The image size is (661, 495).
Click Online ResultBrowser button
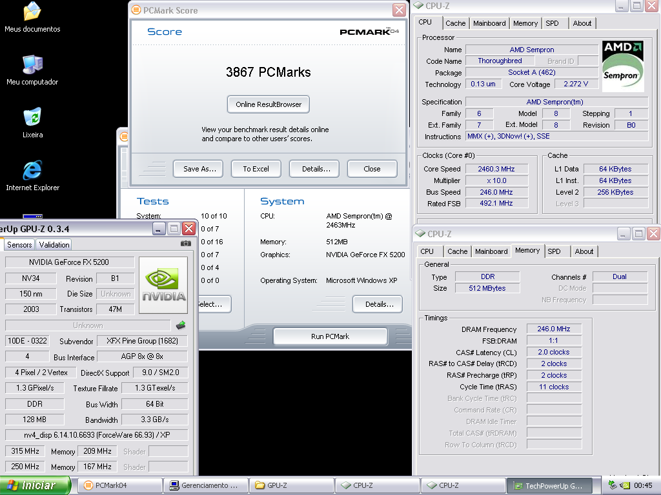269,104
